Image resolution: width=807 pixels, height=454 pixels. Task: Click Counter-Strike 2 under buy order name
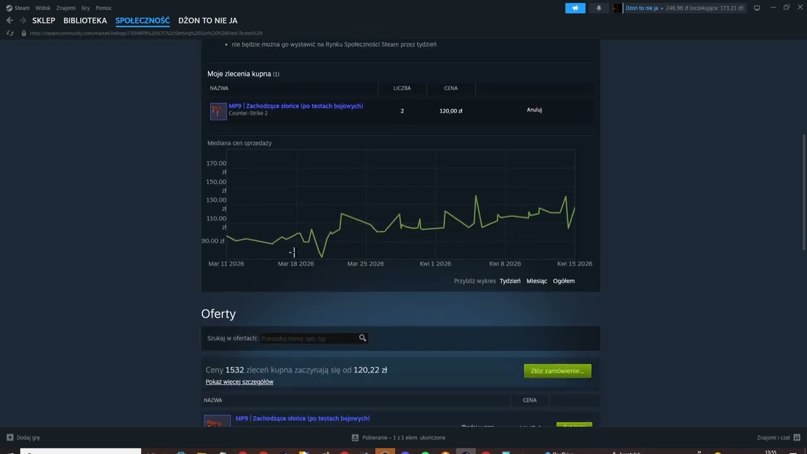tap(248, 113)
